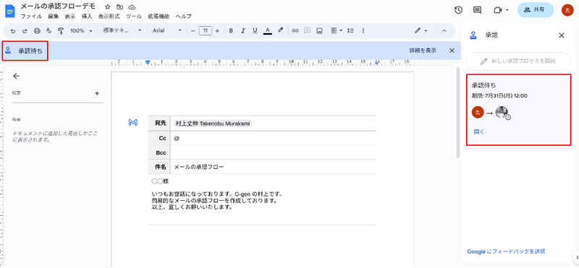
Task: Toggle bold formatting
Action: (x=231, y=30)
